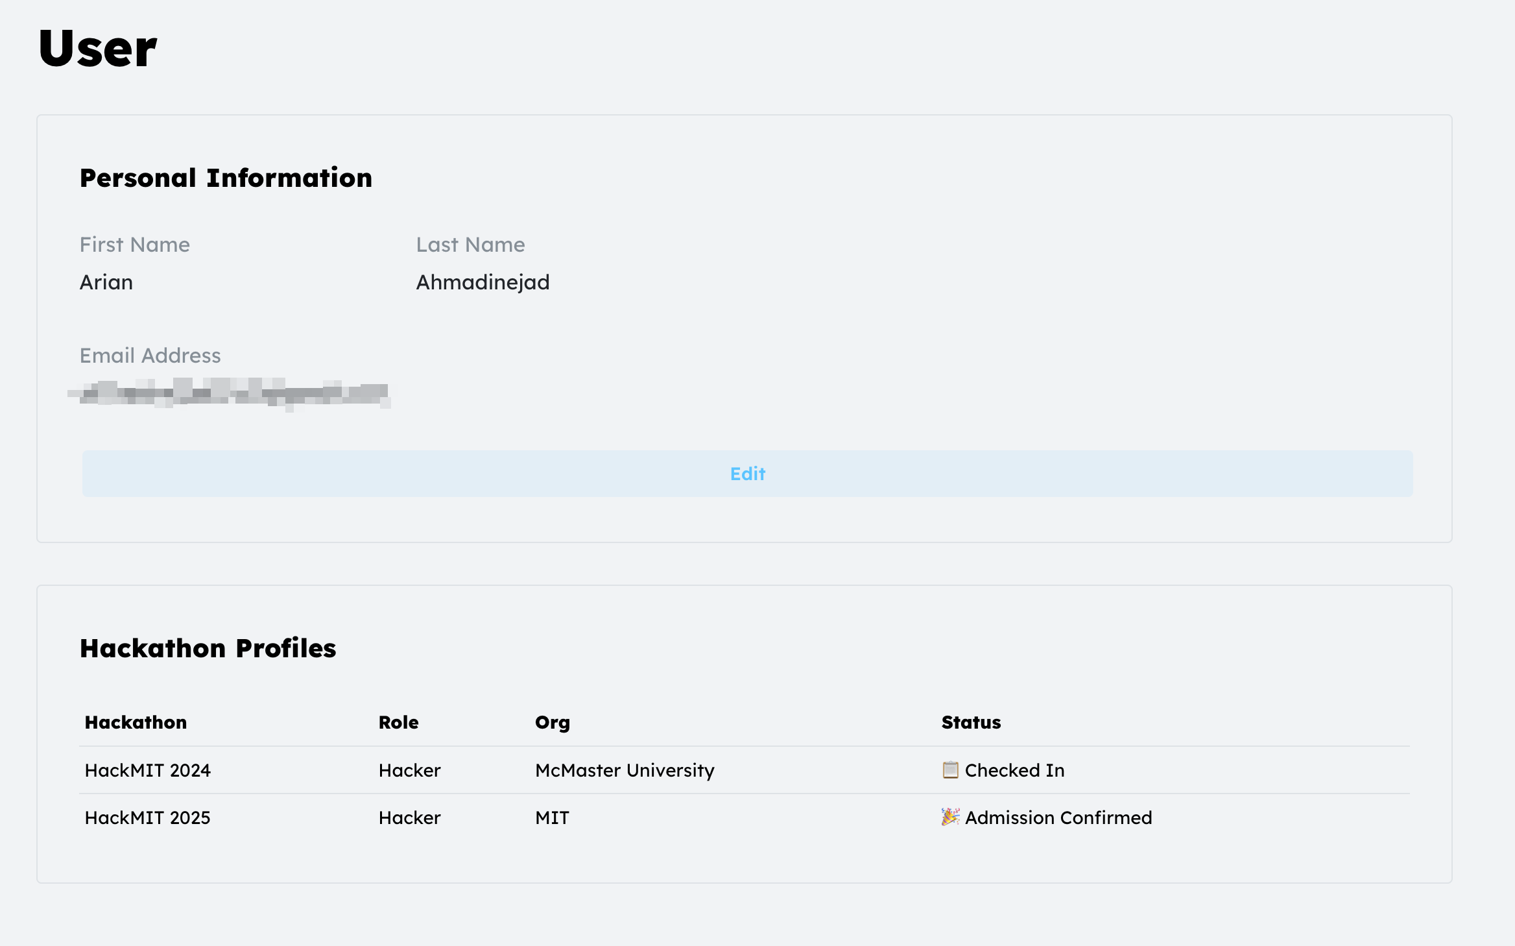Click the First Name value Arian

[106, 282]
